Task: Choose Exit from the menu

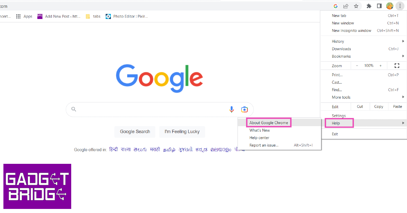Action: pos(364,134)
